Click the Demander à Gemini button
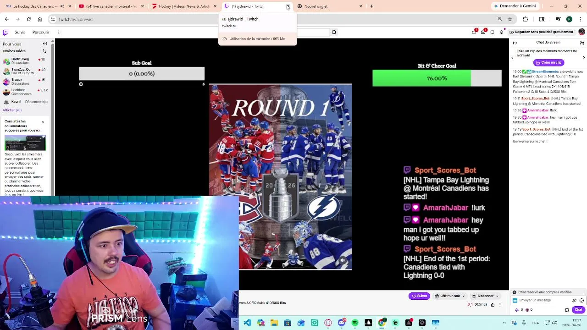 [x=515, y=6]
